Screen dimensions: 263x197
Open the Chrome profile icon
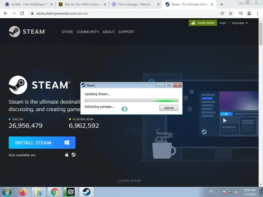tap(249, 13)
